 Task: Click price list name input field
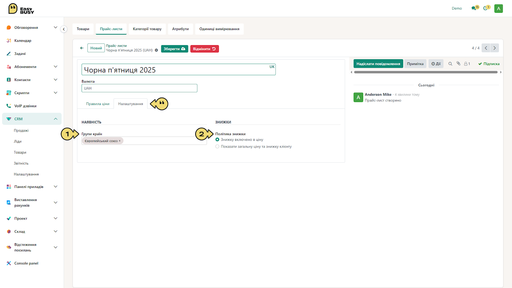click(179, 70)
